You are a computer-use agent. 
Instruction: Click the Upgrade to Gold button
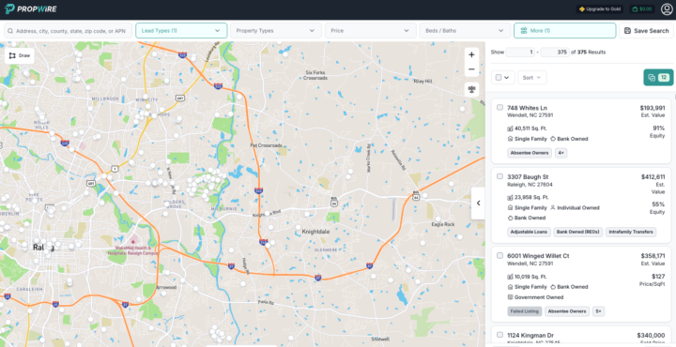(600, 9)
